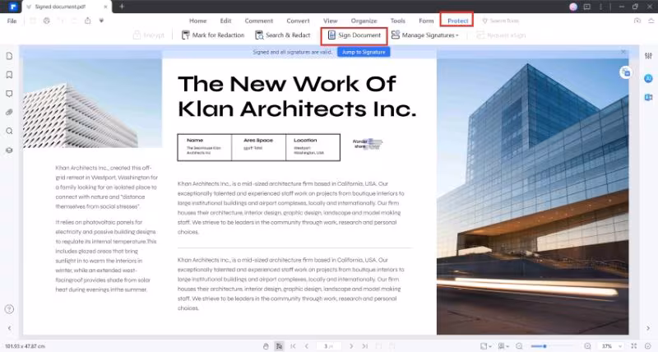Open the layers panel icon
Image resolution: width=658 pixels, height=352 pixels.
pyautogui.click(x=9, y=151)
